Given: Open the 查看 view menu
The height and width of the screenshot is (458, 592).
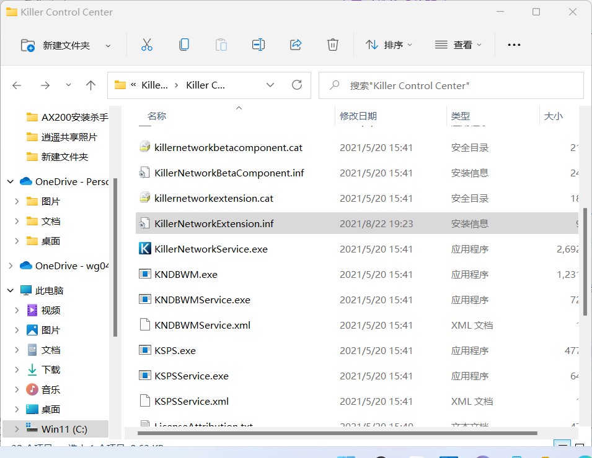Looking at the screenshot, I should [458, 45].
